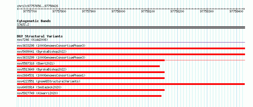
Task: Click ruler position 97758100
Action: point(148,11)
